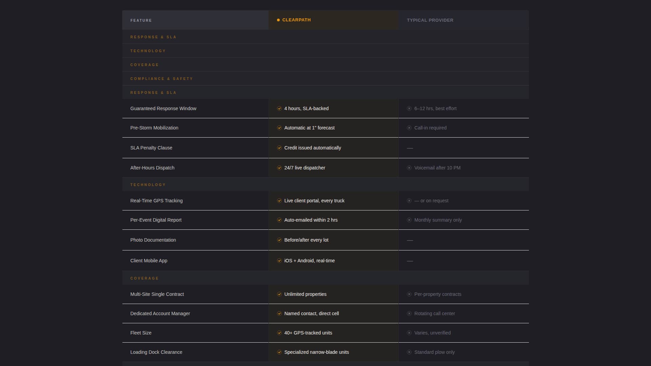Select the "Live client portal, every truck" text

314,201
